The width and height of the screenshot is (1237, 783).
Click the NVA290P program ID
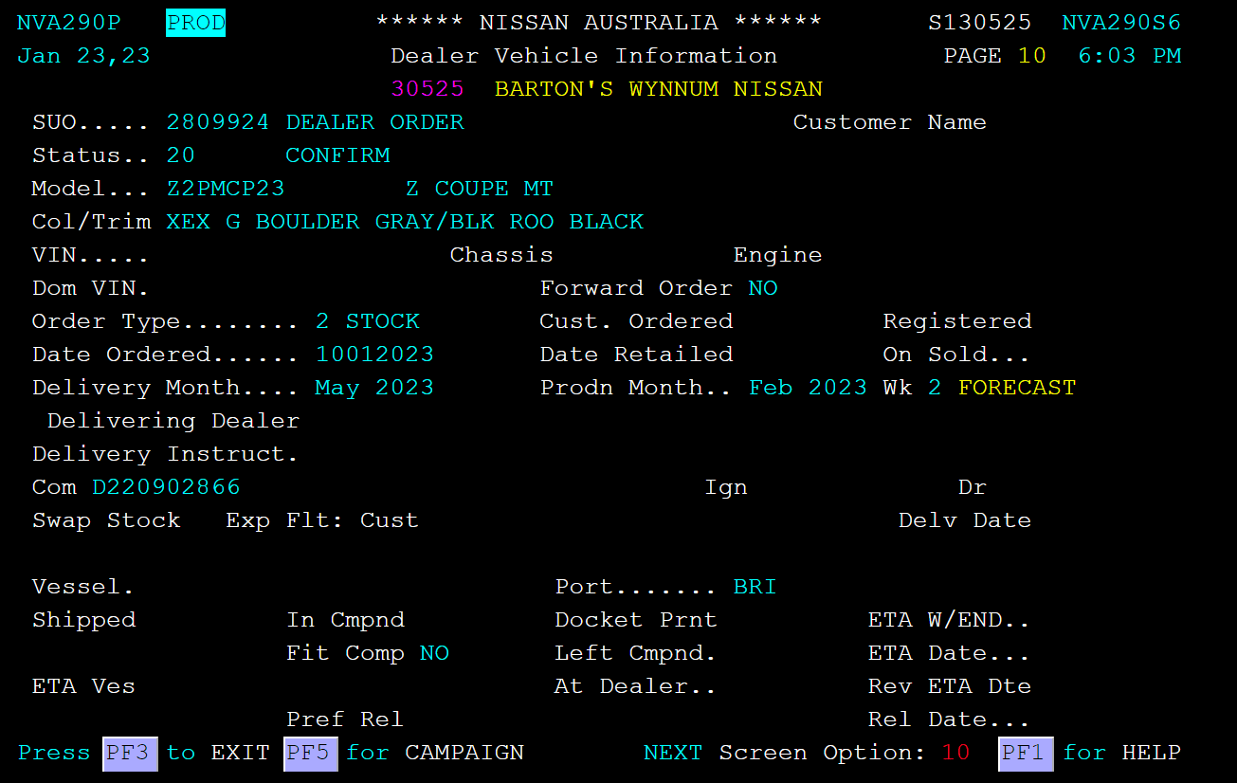click(x=67, y=23)
